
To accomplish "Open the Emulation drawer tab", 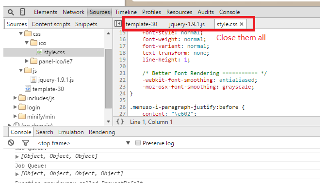I will 71,132.
